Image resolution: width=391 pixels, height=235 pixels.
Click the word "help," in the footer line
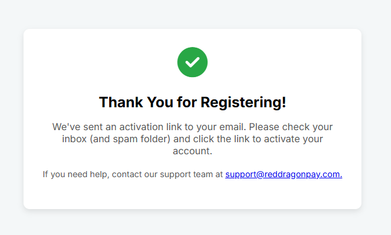100,174
